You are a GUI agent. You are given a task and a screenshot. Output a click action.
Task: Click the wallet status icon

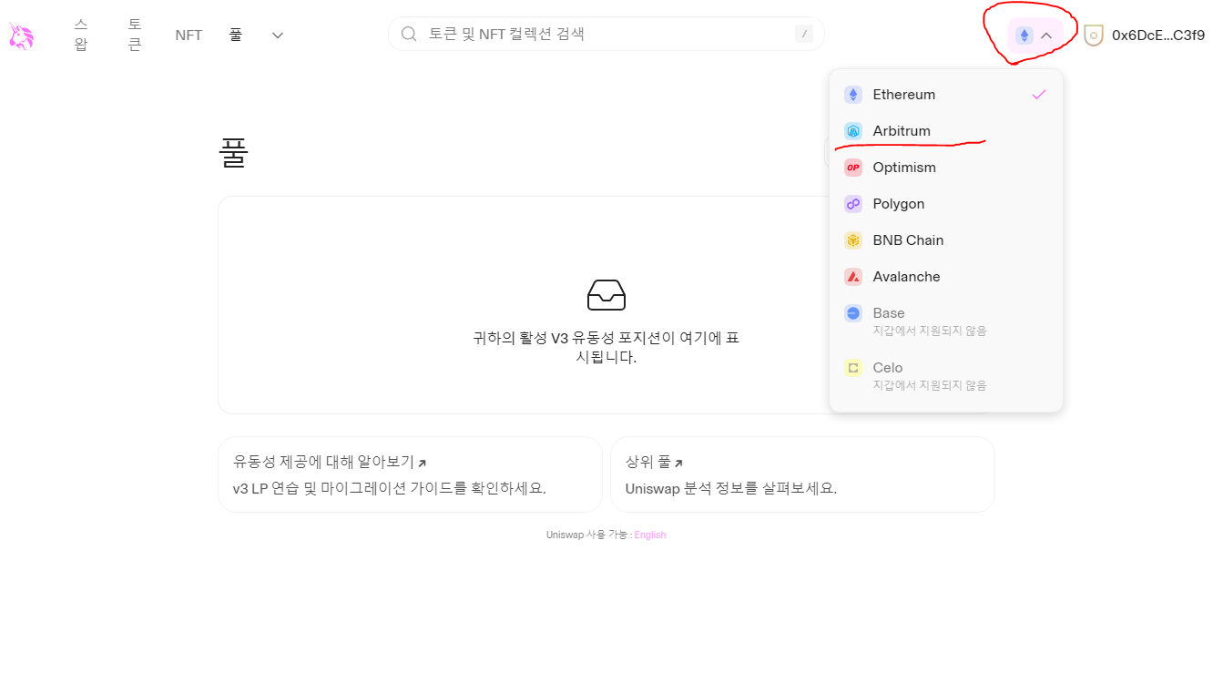1094,36
